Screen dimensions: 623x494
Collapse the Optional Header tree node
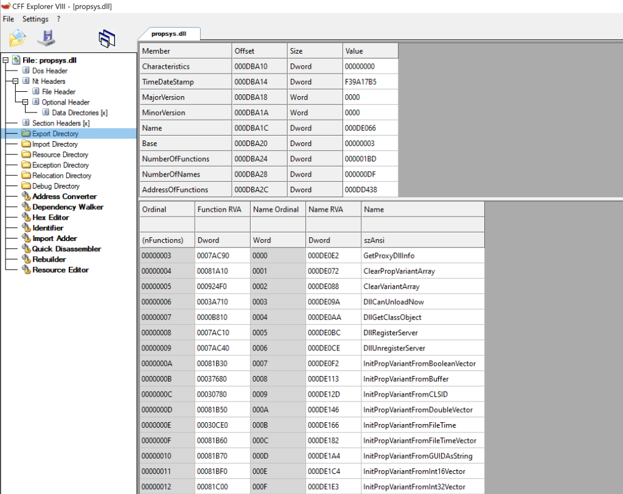(x=26, y=102)
